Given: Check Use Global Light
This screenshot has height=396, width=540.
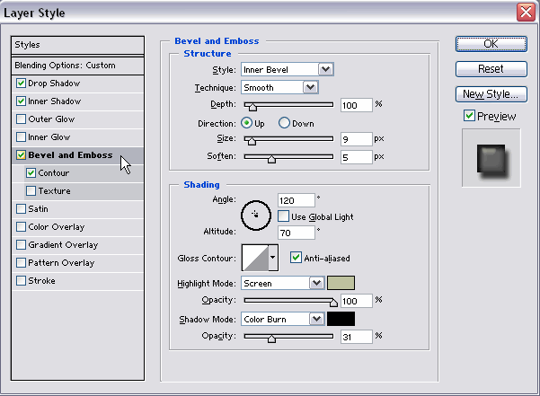Looking at the screenshot, I should [x=283, y=216].
